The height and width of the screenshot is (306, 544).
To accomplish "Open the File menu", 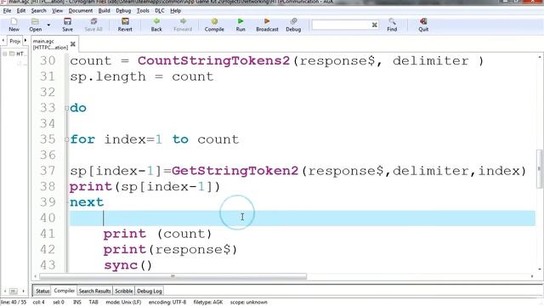I will pyautogui.click(x=7, y=11).
